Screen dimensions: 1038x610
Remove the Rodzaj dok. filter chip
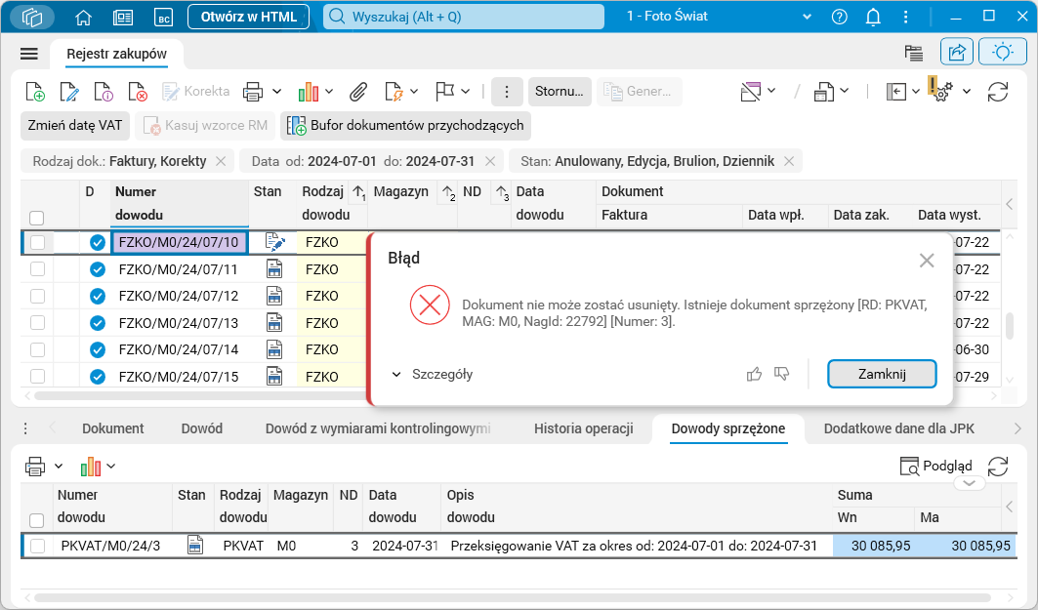[x=221, y=161]
